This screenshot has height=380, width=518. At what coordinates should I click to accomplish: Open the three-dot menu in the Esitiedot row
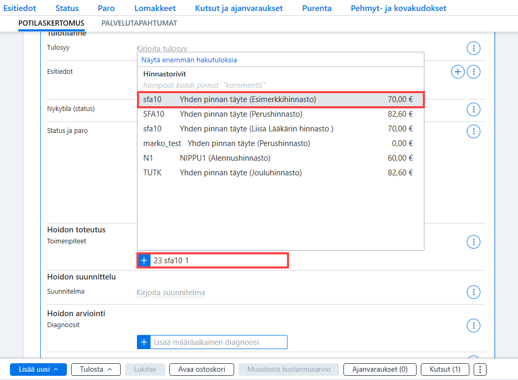coord(474,72)
